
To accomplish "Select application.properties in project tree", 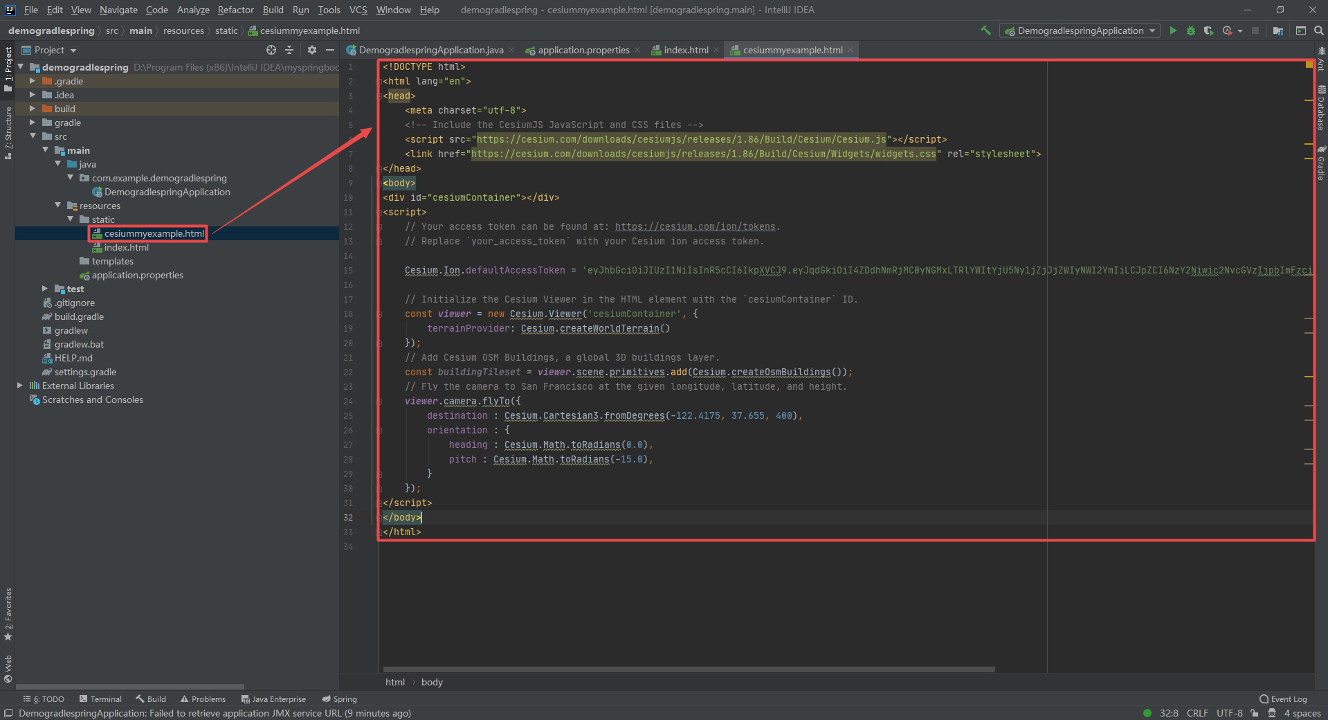I will click(x=137, y=275).
